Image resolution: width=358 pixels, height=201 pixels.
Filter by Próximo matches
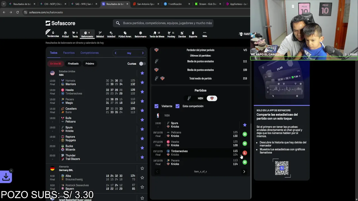[x=90, y=64]
